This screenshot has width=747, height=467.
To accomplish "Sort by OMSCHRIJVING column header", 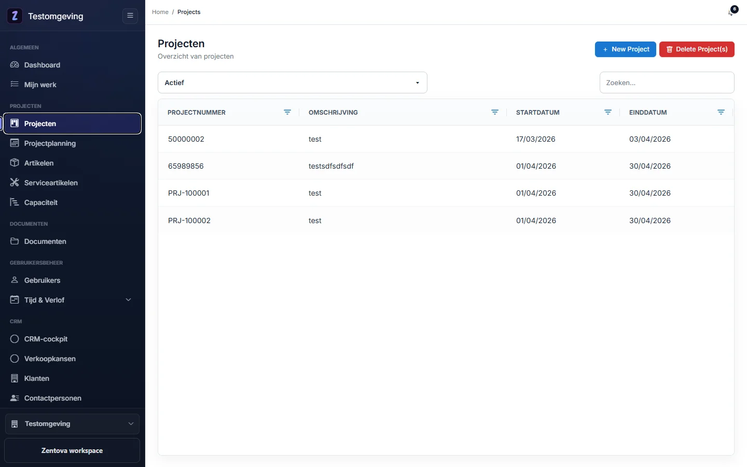I will point(333,112).
